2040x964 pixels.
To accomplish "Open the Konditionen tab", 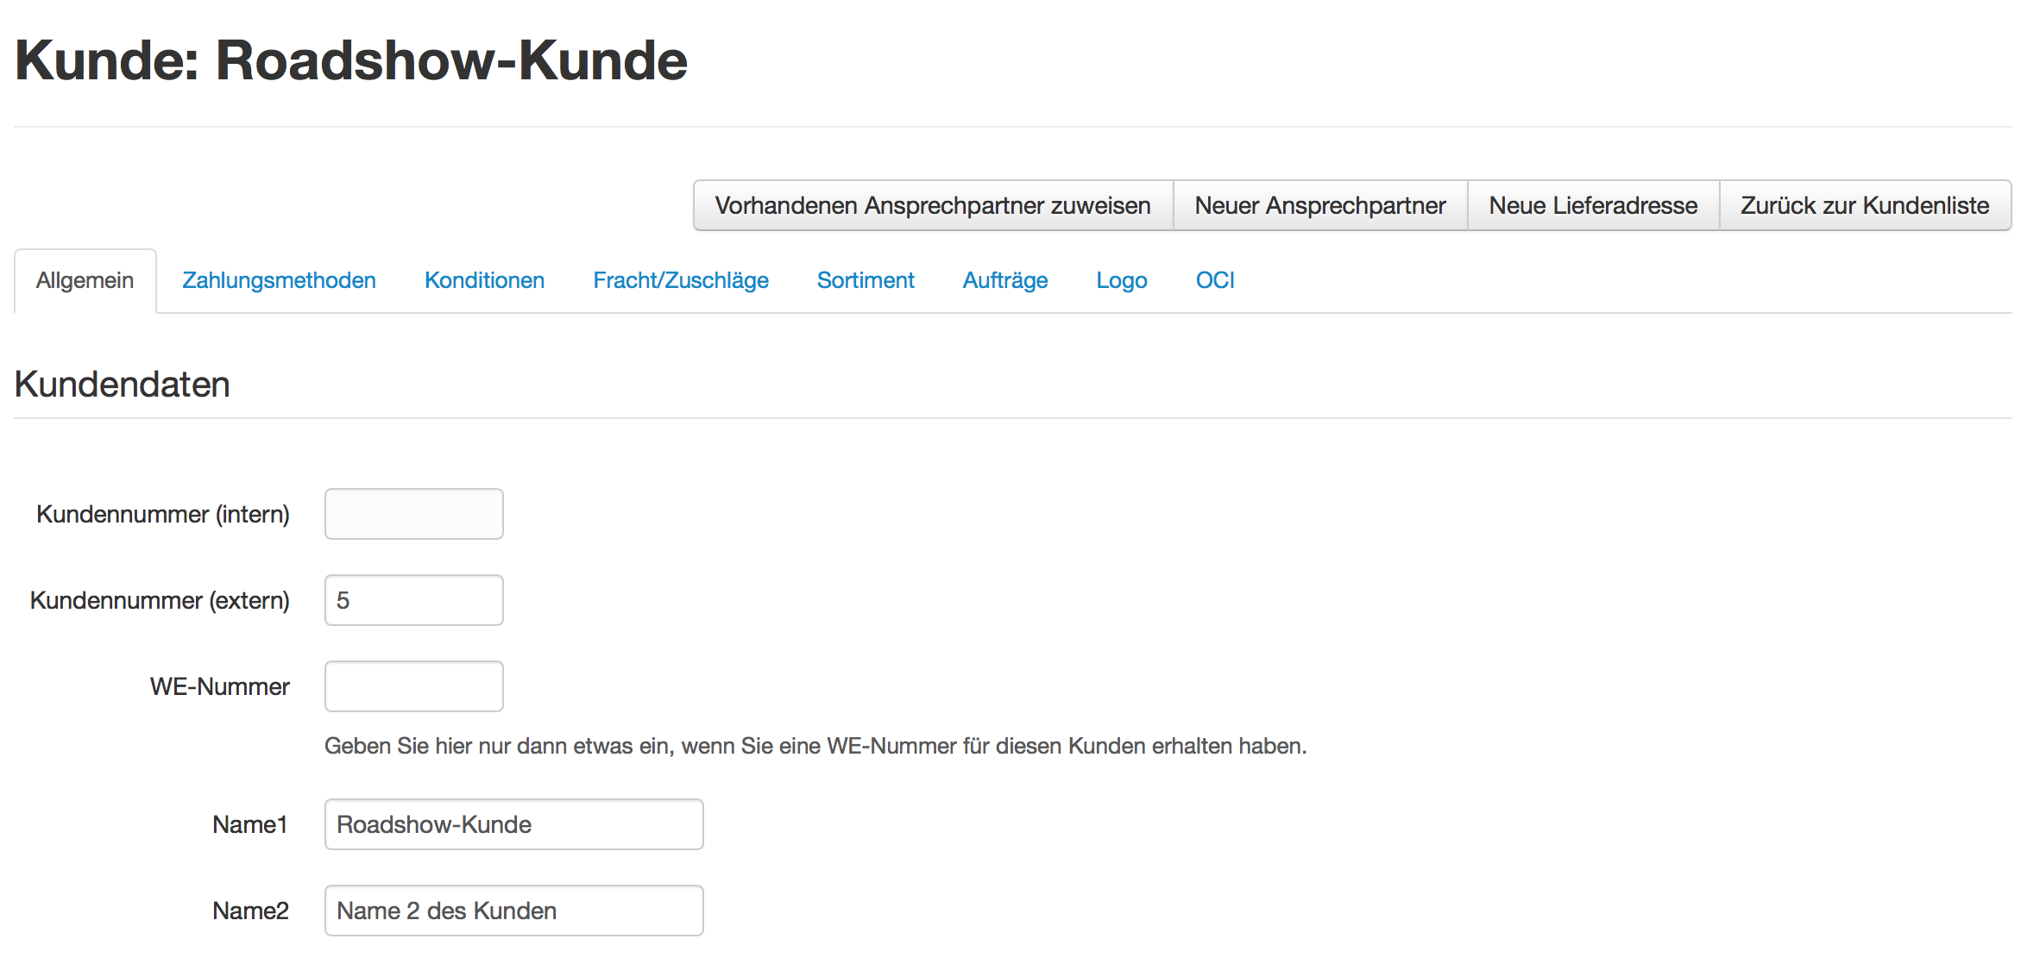I will pyautogui.click(x=483, y=280).
